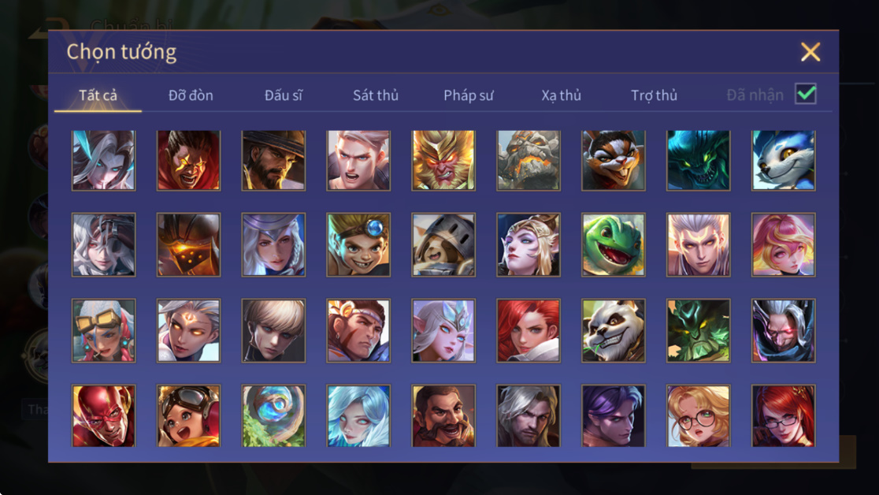Filter heroes by Xạ thủ
The image size is (879, 495).
click(561, 95)
